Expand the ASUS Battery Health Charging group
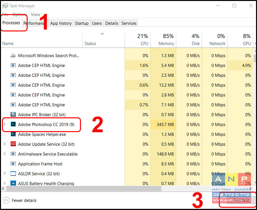The image size is (257, 210). click(4, 183)
